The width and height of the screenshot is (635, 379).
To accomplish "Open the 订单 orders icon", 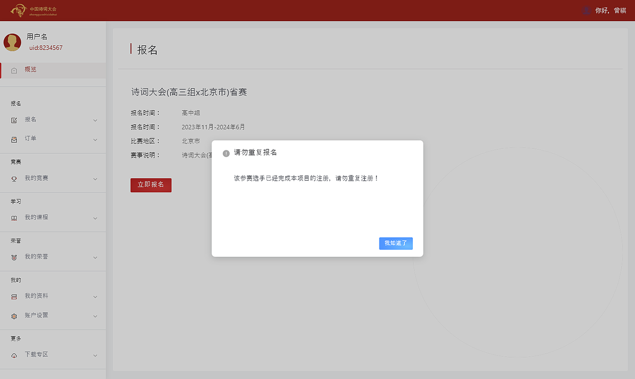I will coord(14,138).
